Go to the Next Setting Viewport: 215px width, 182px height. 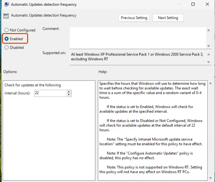coord(168,18)
